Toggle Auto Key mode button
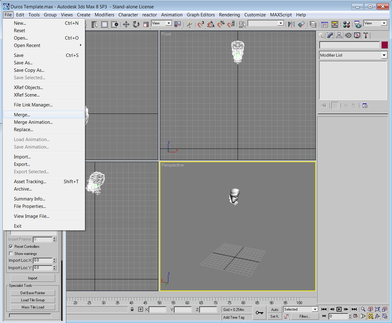This screenshot has height=323, width=392. coord(275,310)
